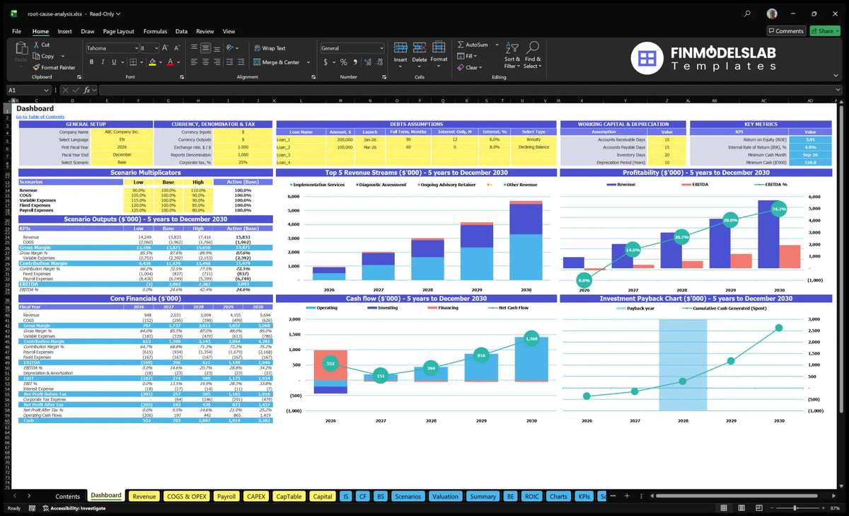Screen dimensions: 849x516
Task: Open the Valuation sheet tab
Action: 445,496
